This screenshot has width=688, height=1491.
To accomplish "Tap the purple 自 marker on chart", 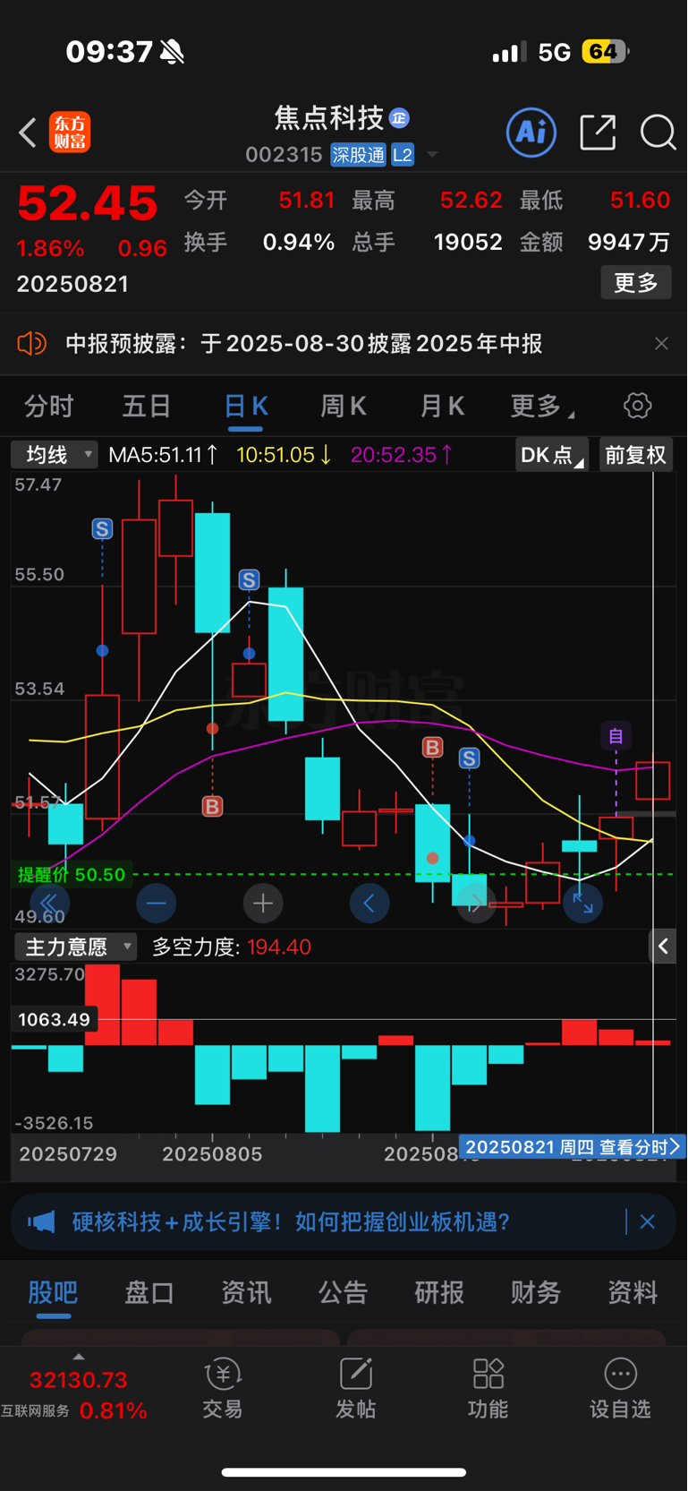I will 616,736.
